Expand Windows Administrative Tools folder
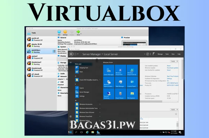This screenshot has width=209, height=138. pos(88,108)
